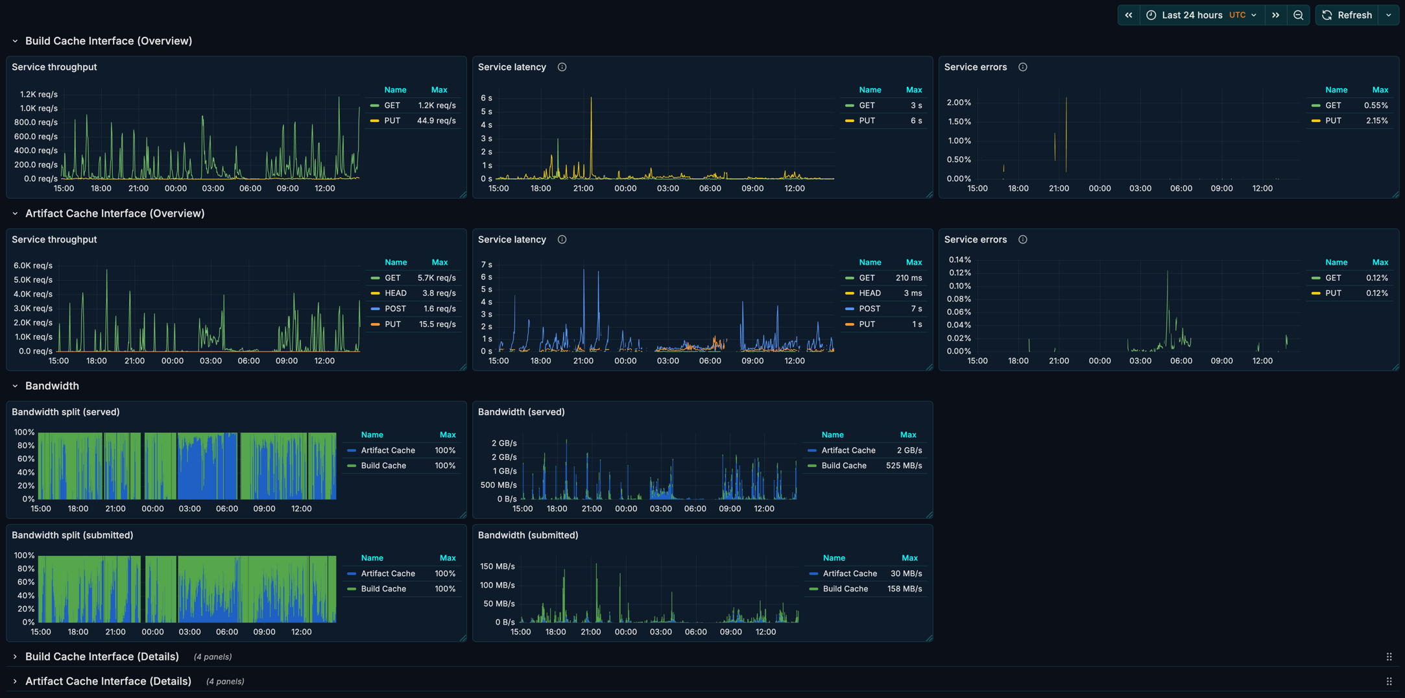The height and width of the screenshot is (698, 1405).
Task: Open info tooltip on Build Cache Service latency
Action: point(562,67)
